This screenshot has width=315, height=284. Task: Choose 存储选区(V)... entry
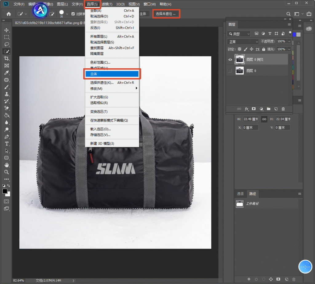[x=112, y=135]
